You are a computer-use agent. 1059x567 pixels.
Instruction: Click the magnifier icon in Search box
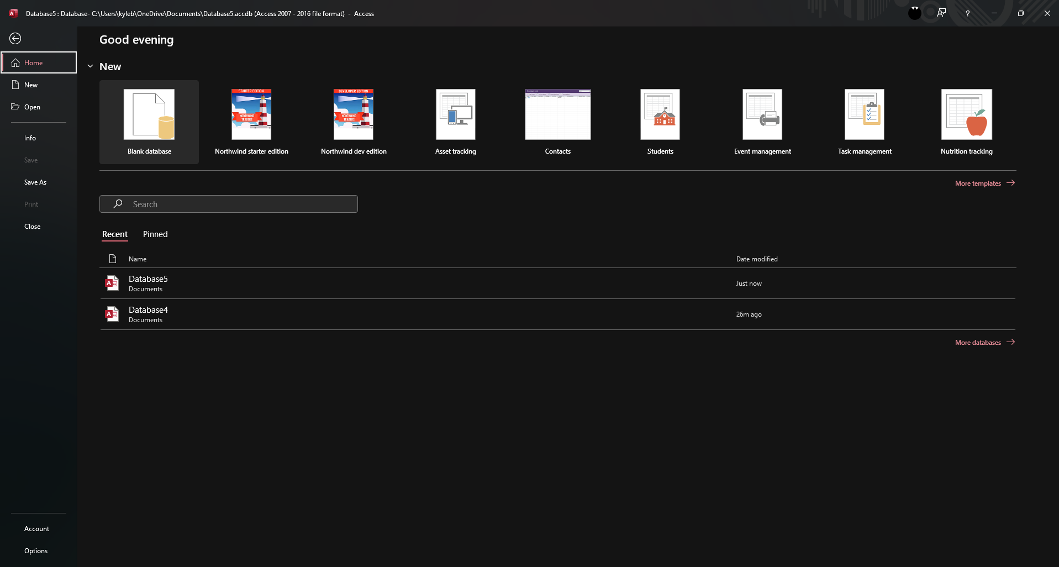[x=118, y=204]
